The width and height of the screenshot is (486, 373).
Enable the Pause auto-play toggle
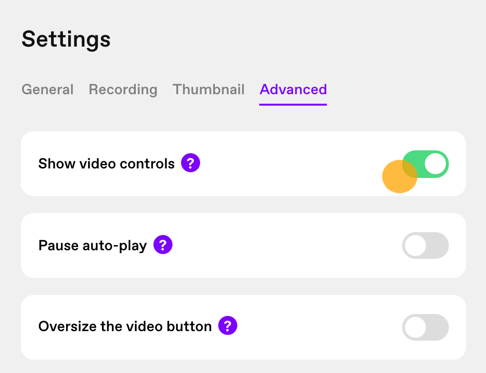point(425,245)
